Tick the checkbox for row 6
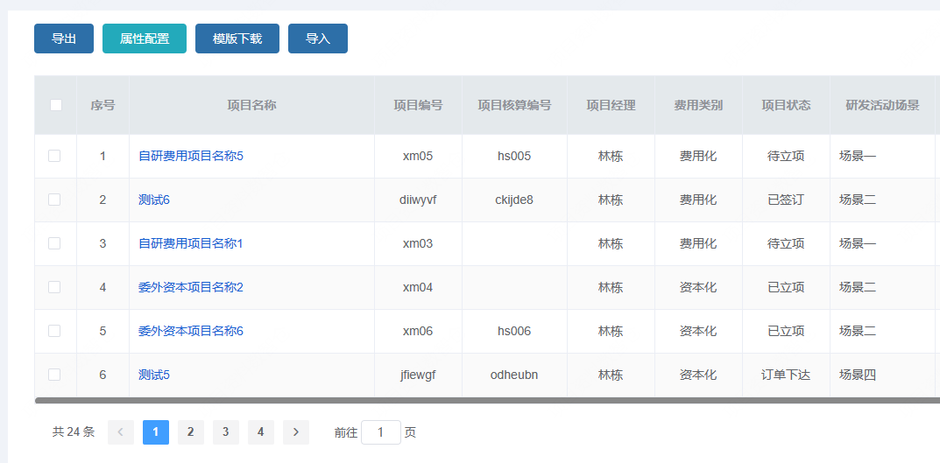The width and height of the screenshot is (940, 463). click(x=54, y=375)
